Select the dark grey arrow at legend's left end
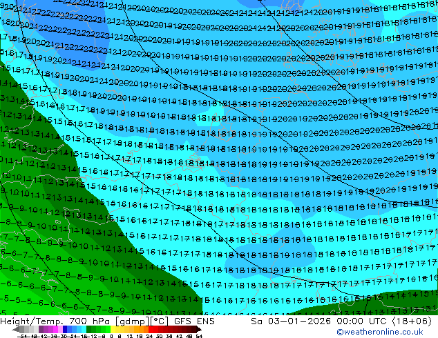Screen dimensions: 438x338 point(16,330)
